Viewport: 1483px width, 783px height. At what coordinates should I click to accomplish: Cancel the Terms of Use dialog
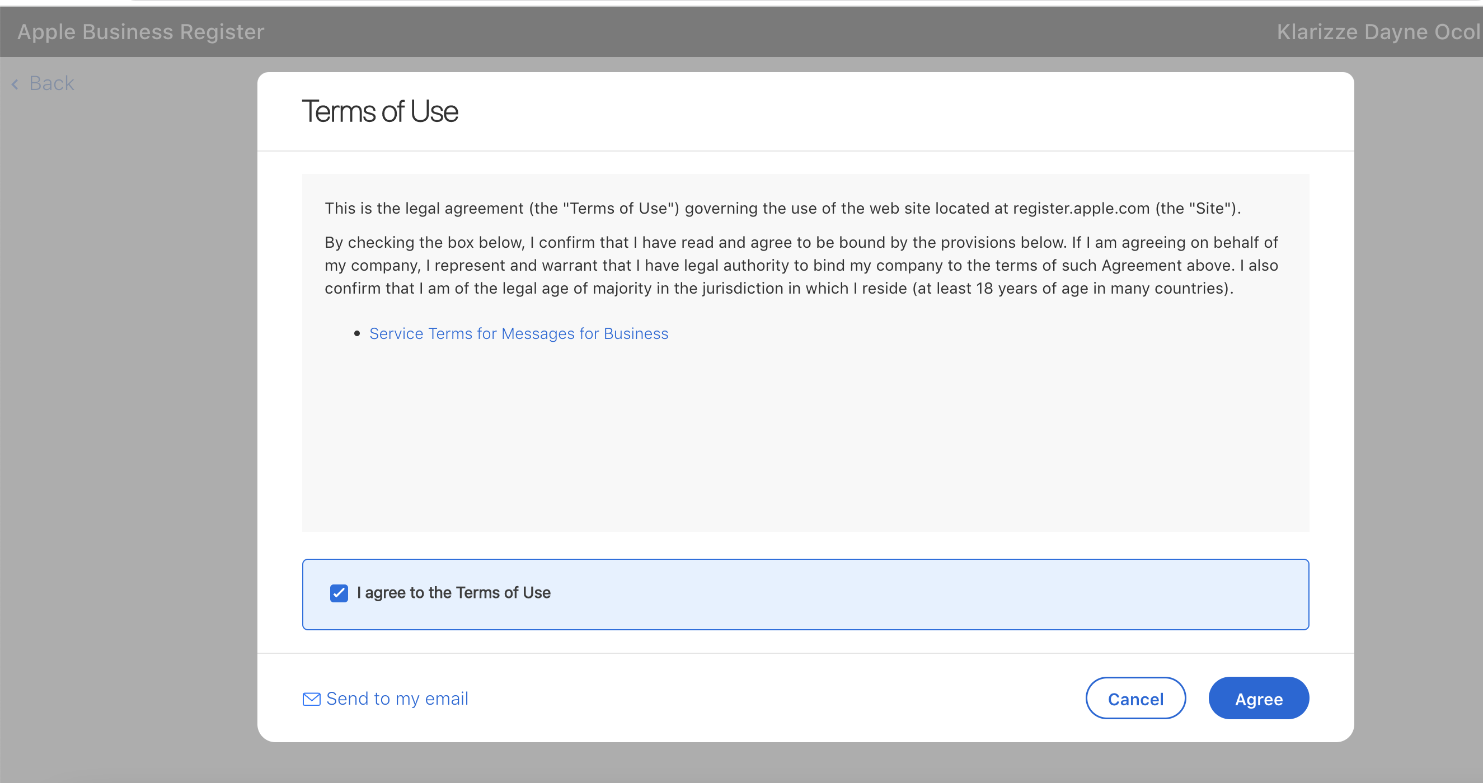[x=1135, y=699]
